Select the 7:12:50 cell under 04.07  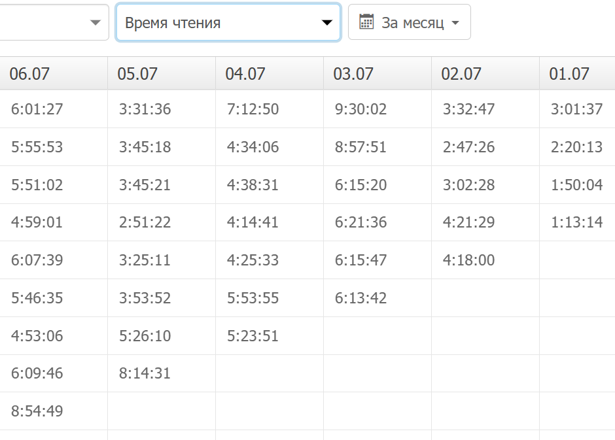(x=253, y=109)
